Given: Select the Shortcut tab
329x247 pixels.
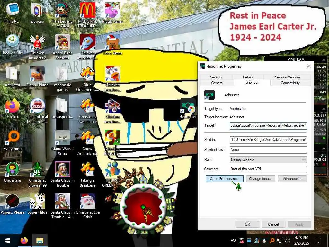Looking at the screenshot, I should 252,82.
